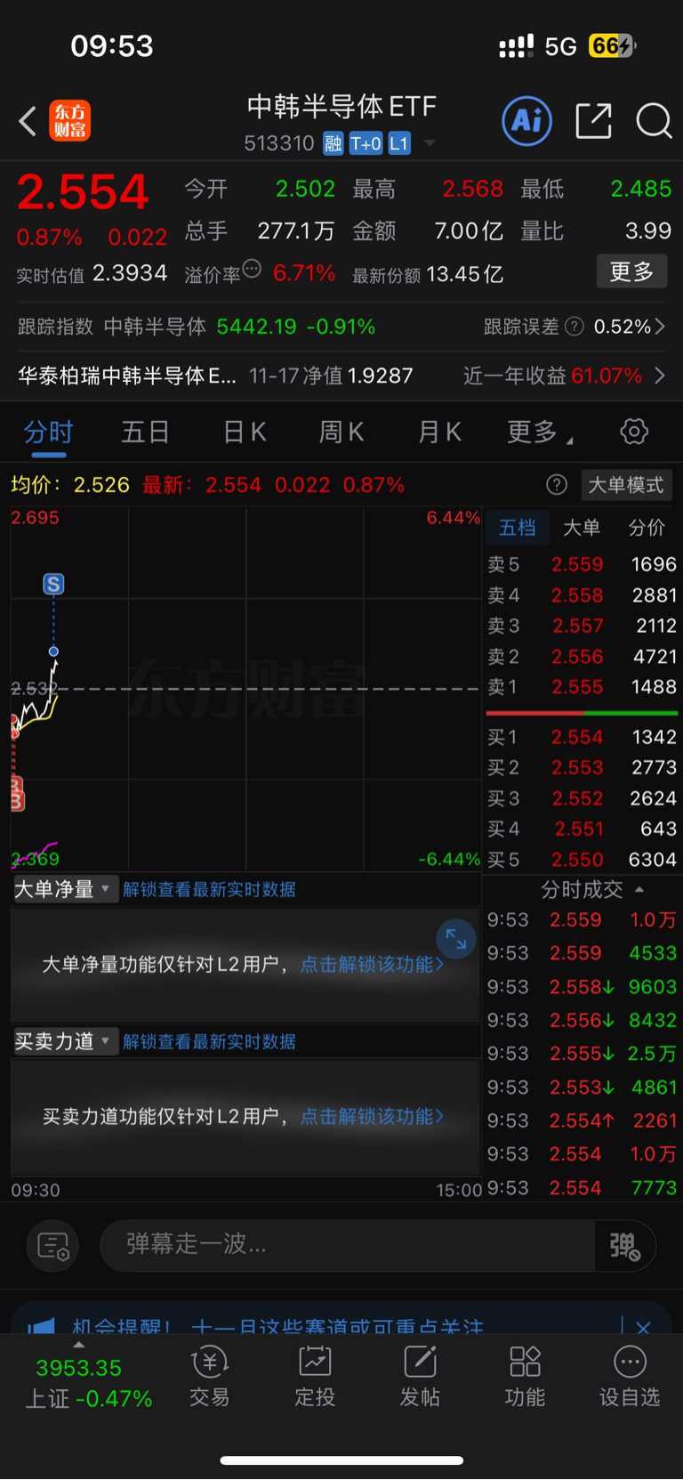The width and height of the screenshot is (683, 1480).
Task: Open the 功能 functions icon
Action: [525, 1377]
